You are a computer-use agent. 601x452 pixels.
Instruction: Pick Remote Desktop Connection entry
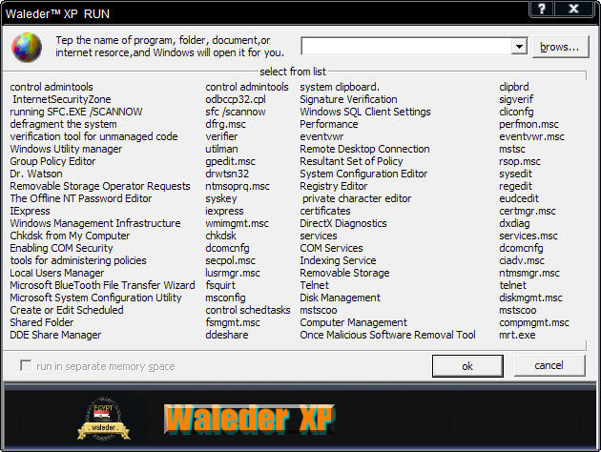pyautogui.click(x=364, y=149)
